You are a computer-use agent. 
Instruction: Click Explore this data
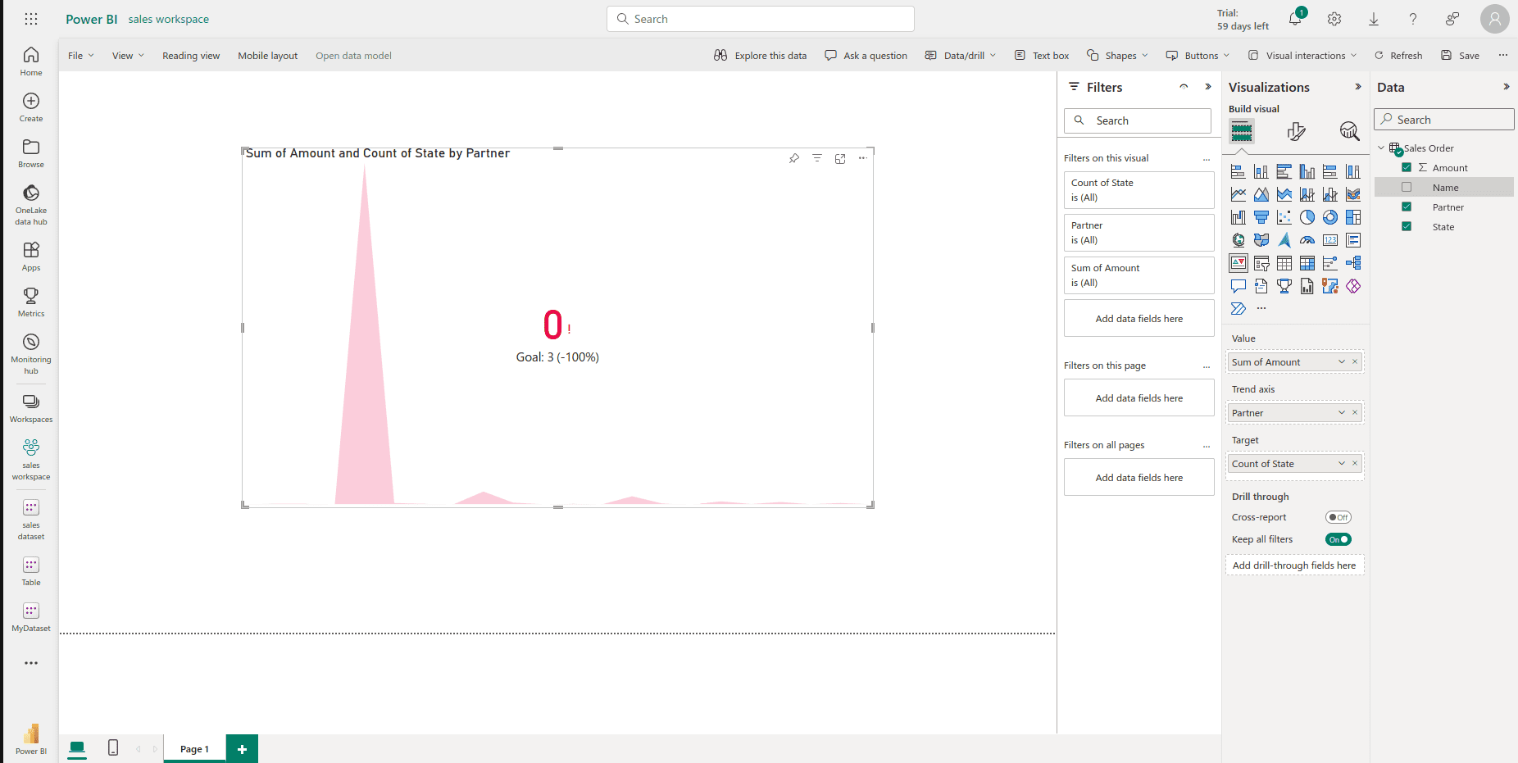click(761, 56)
